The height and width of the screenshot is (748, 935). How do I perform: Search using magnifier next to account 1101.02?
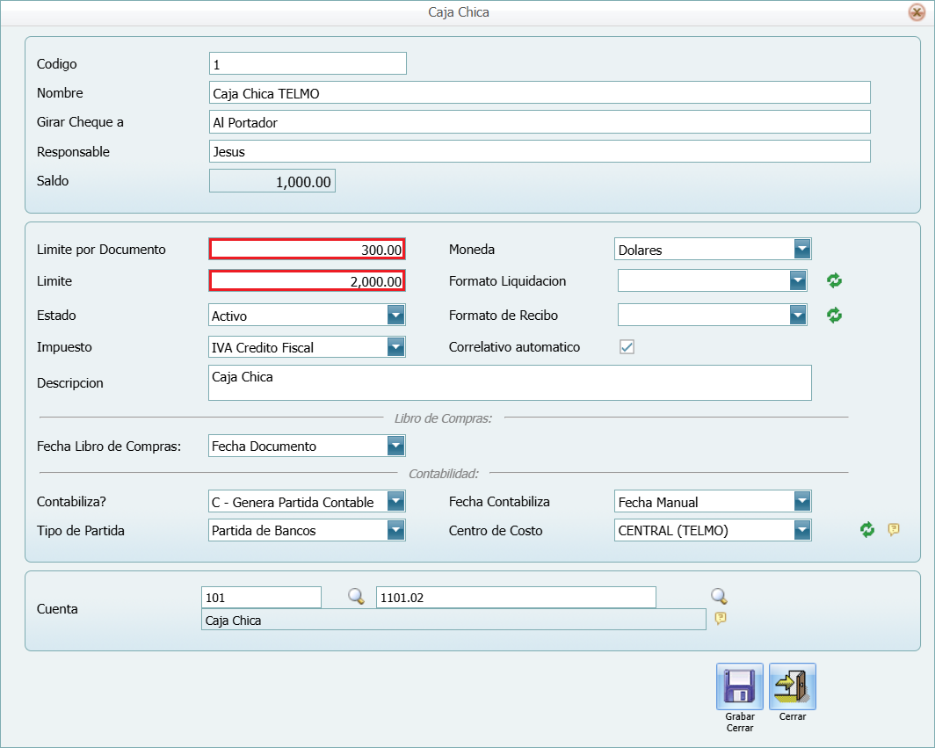point(720,597)
